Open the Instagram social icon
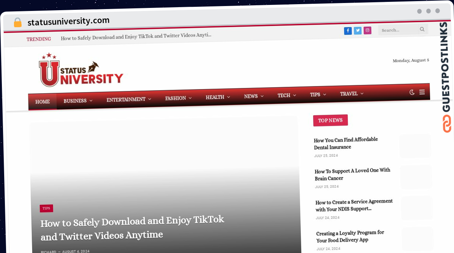The image size is (454, 253). click(x=367, y=31)
